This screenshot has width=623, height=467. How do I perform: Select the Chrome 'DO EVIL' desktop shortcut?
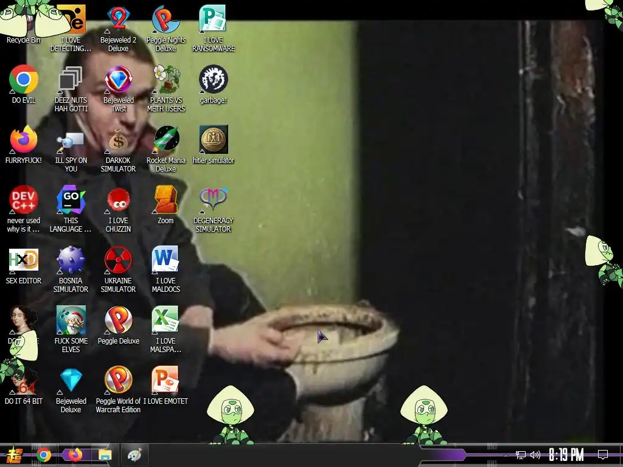click(x=24, y=84)
